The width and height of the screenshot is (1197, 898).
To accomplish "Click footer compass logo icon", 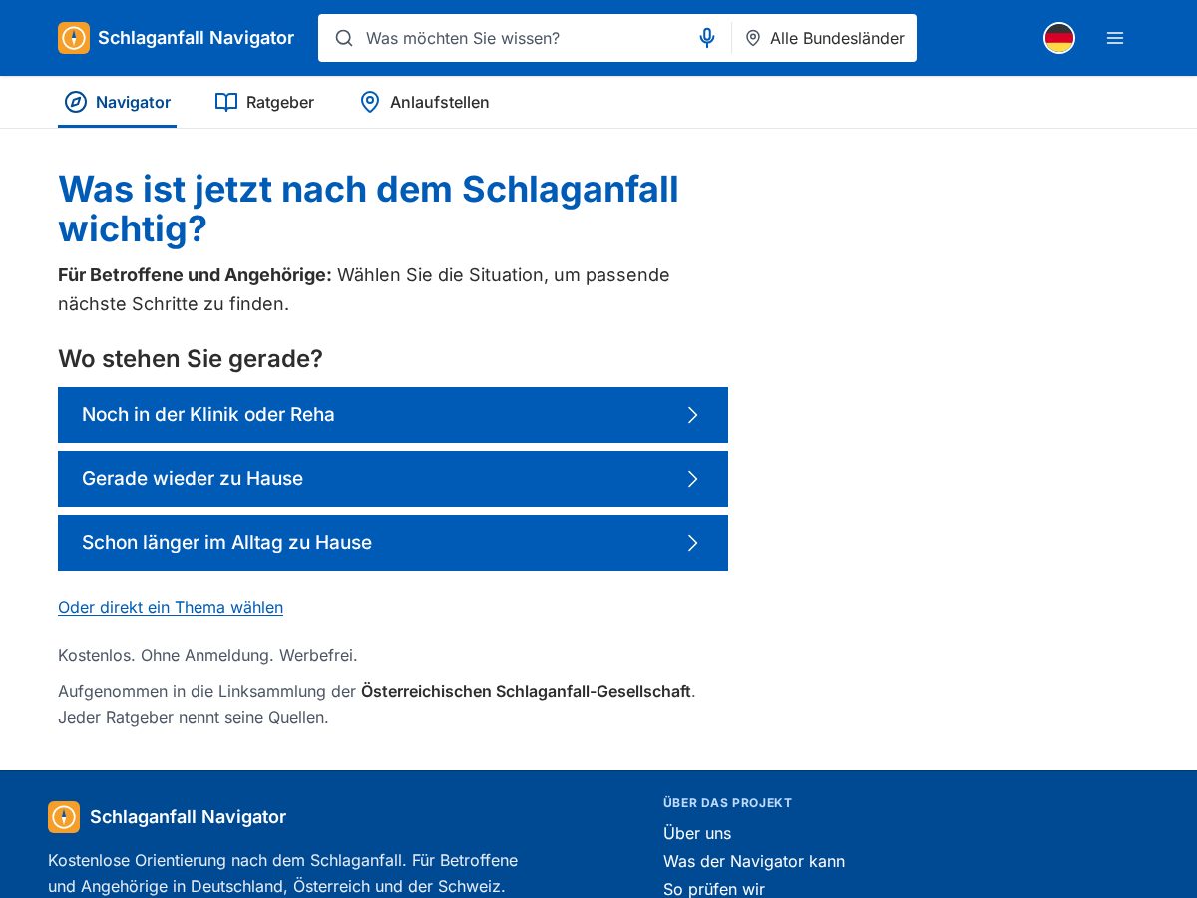I will [x=64, y=817].
